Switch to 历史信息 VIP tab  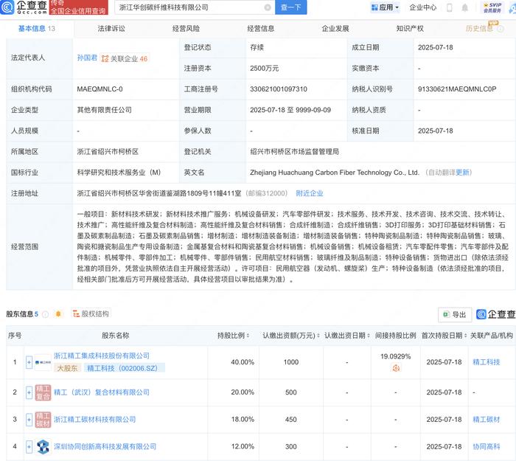pyautogui.click(x=479, y=29)
